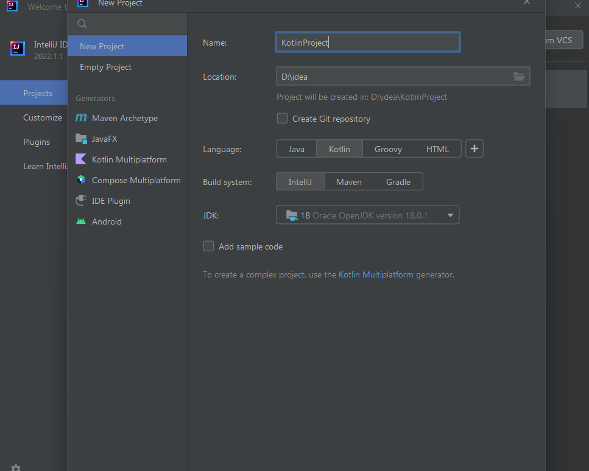Click the IDE Plugin plug icon
The image size is (589, 471).
point(81,200)
